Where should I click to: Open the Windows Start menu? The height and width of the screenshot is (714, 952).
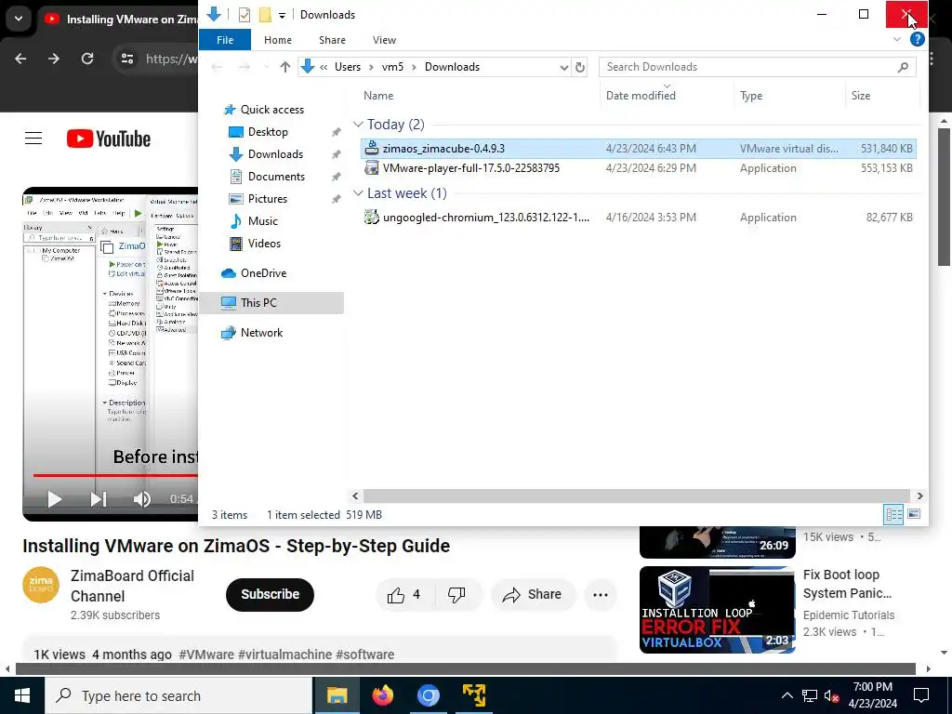(22, 695)
